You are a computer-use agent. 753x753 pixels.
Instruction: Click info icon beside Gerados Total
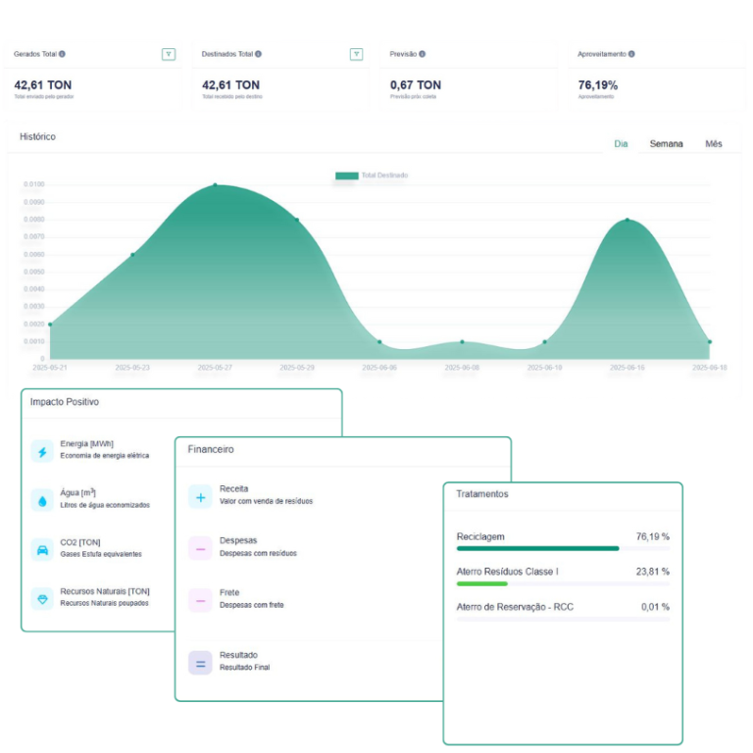pyautogui.click(x=62, y=55)
